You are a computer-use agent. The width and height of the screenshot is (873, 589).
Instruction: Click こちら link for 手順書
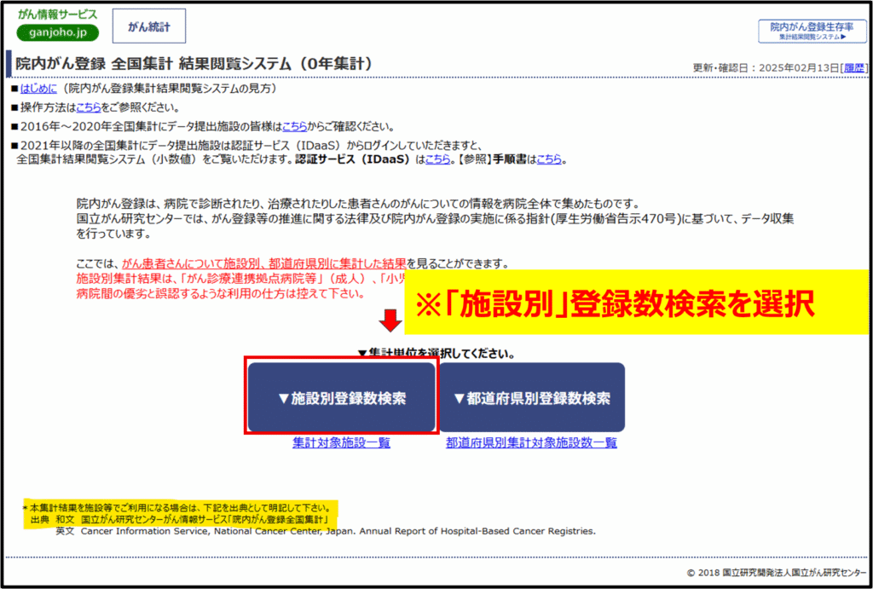(549, 159)
